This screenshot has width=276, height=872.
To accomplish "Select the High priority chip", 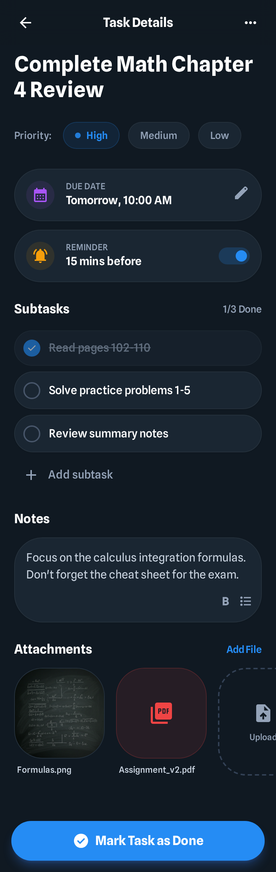I will tap(91, 135).
